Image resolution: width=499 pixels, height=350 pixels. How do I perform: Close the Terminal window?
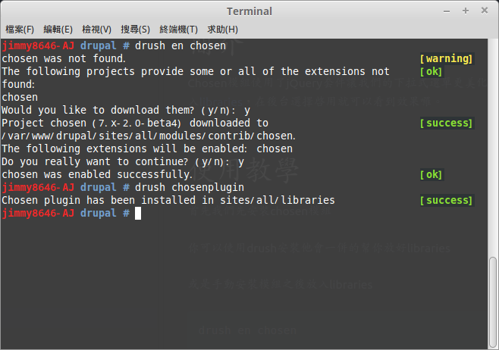click(485, 11)
